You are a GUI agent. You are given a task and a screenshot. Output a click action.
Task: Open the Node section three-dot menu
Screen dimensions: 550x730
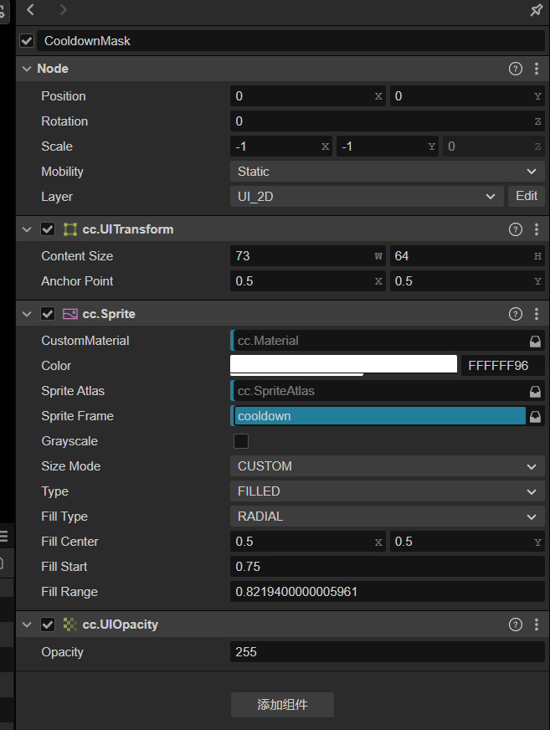537,69
